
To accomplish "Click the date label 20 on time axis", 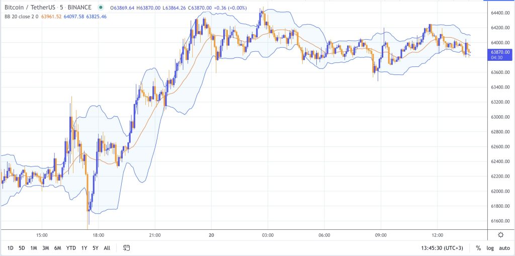I will tap(212, 235).
